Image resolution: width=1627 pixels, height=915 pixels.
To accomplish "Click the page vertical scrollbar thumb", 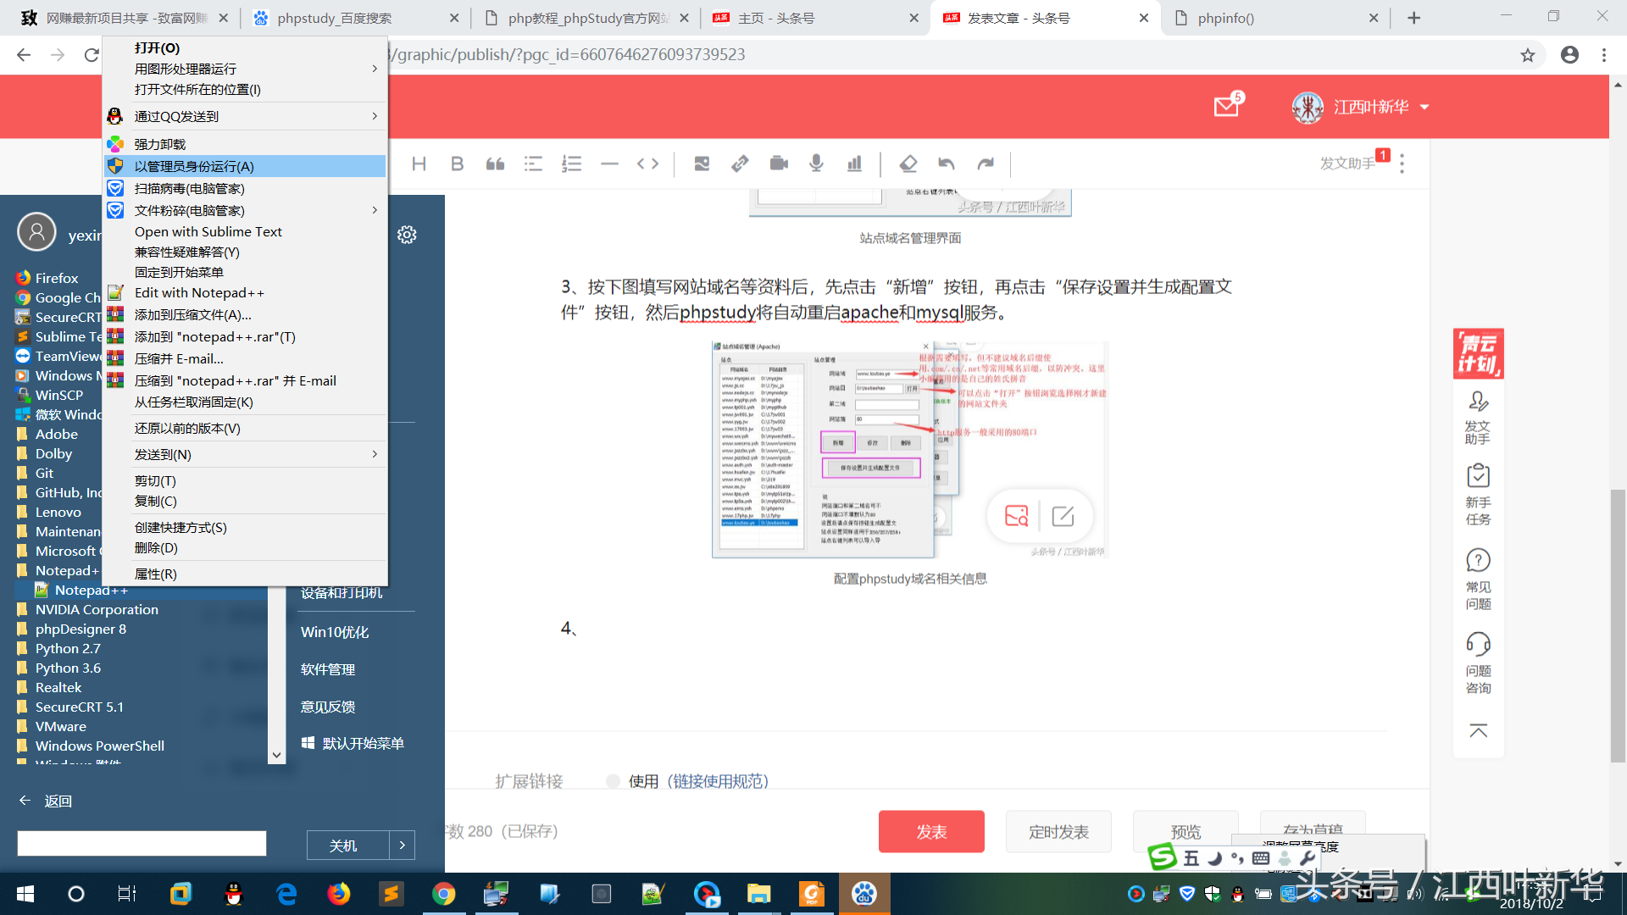I will click(1618, 625).
